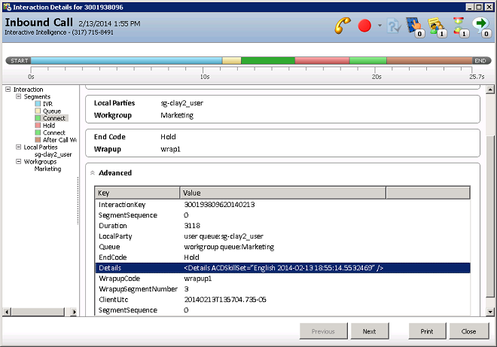
Task: Click the people with note icon
Action: pos(438,26)
